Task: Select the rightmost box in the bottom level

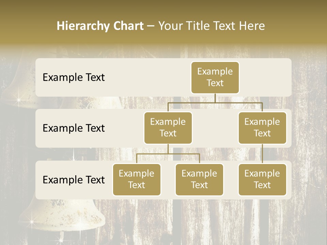Action: [262, 179]
